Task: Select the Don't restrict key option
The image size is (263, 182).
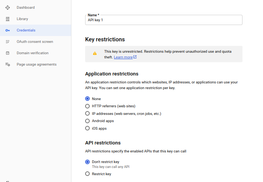Action: click(87, 162)
